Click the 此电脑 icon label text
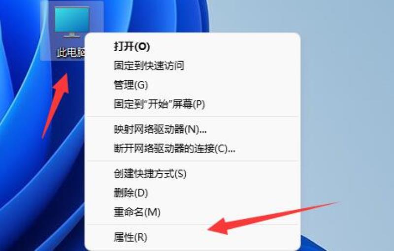Image resolution: width=394 pixels, height=251 pixels. 71,53
